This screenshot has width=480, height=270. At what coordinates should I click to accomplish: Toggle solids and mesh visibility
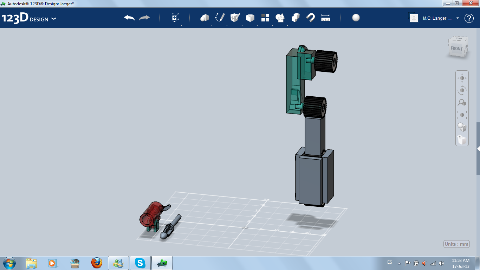462,140
